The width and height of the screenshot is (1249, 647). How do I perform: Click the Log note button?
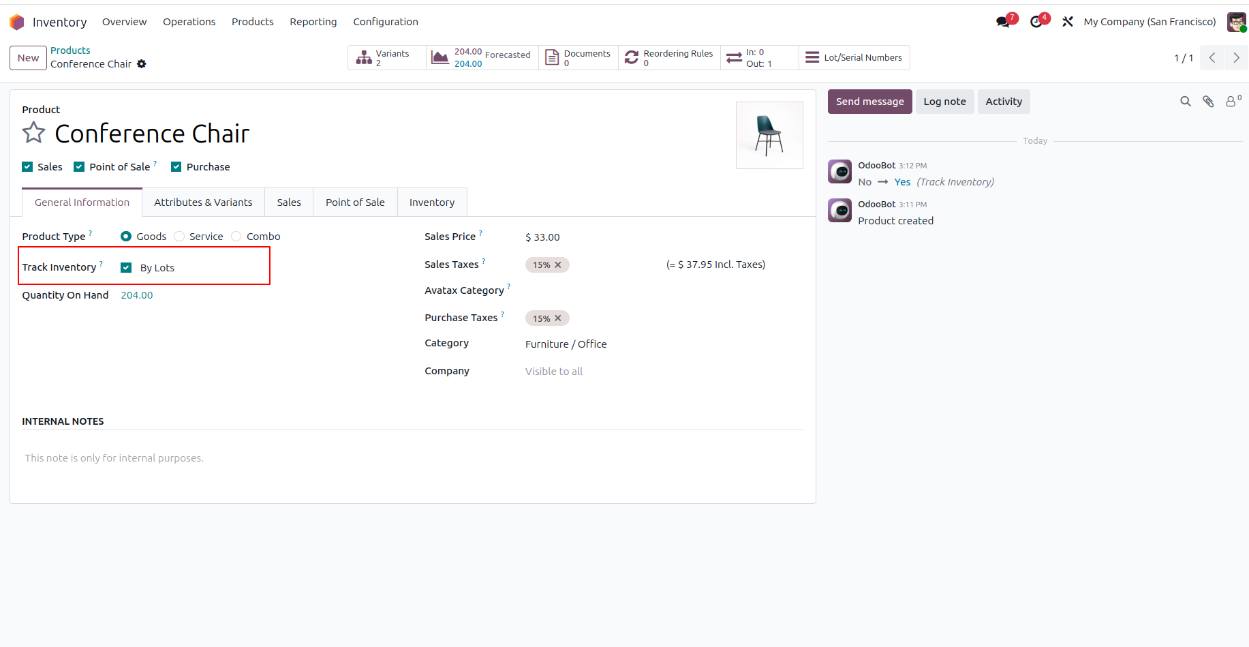pyautogui.click(x=945, y=102)
